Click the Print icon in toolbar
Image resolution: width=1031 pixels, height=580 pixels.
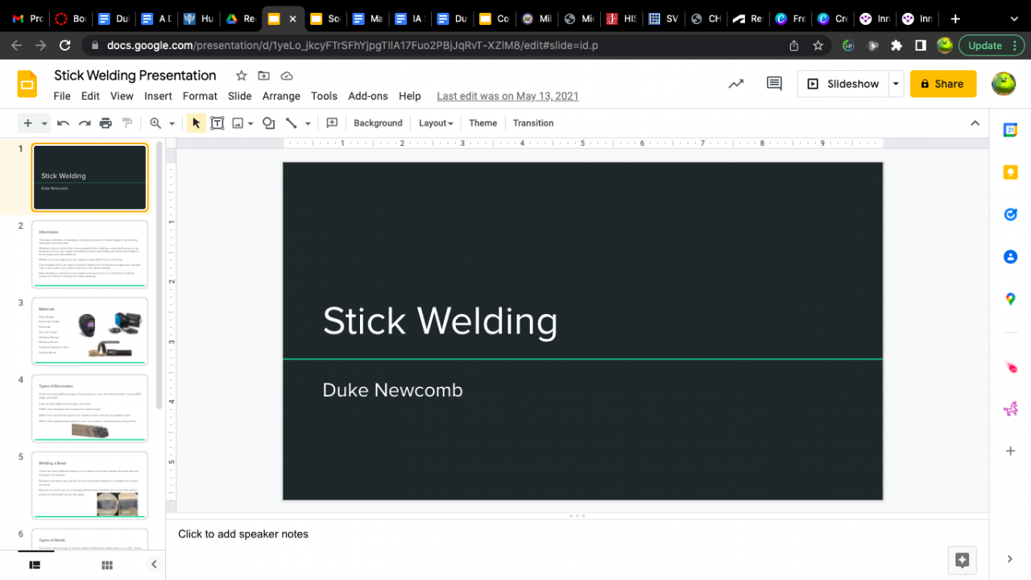pyautogui.click(x=106, y=123)
